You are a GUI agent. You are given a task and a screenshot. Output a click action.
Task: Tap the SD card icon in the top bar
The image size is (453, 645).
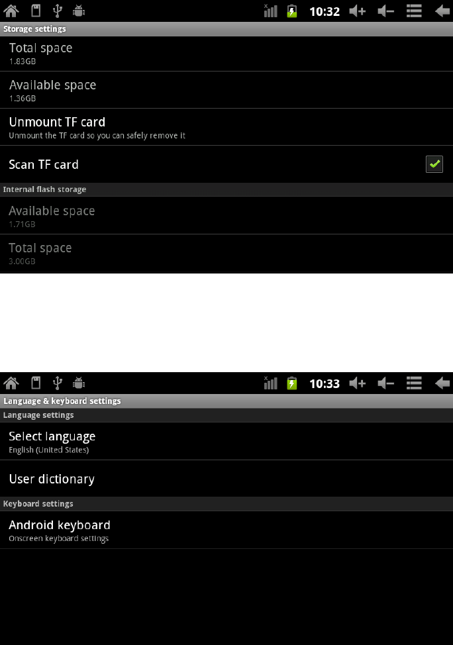click(36, 11)
